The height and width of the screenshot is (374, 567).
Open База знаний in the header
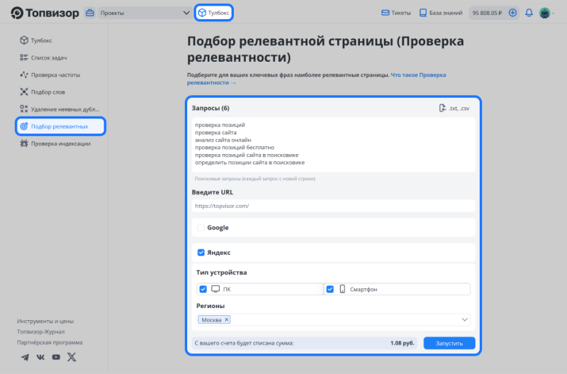(441, 13)
